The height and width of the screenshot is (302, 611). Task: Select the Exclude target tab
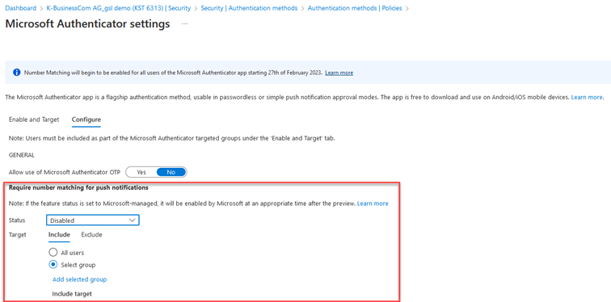click(x=91, y=235)
